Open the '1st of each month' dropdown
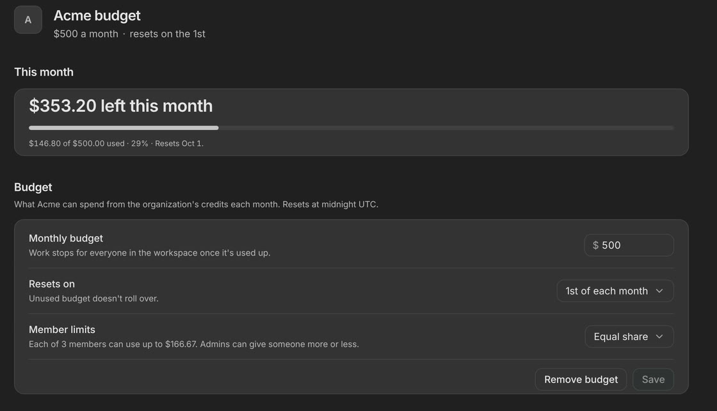This screenshot has height=411, width=717. [615, 291]
